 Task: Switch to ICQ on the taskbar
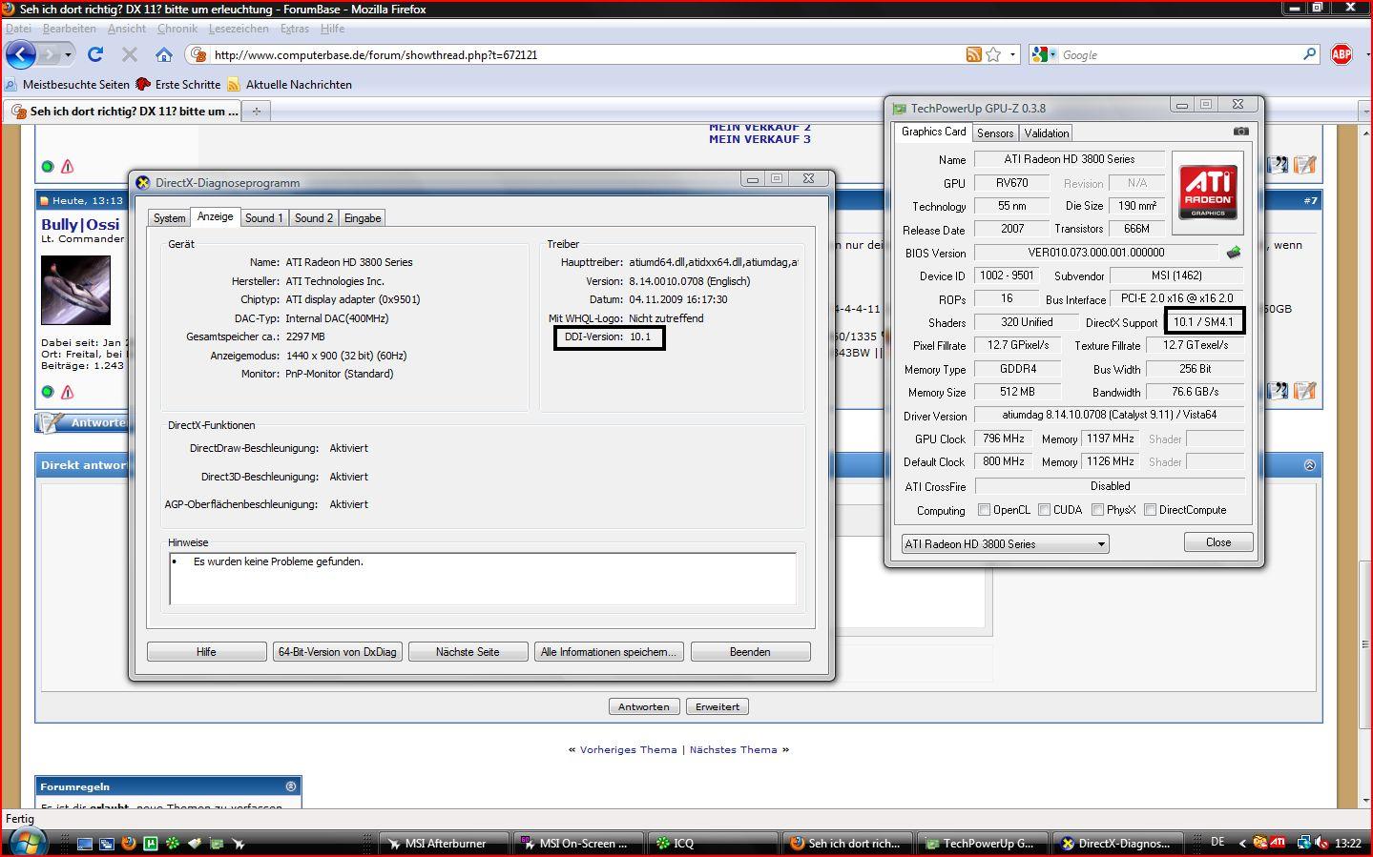[x=713, y=844]
